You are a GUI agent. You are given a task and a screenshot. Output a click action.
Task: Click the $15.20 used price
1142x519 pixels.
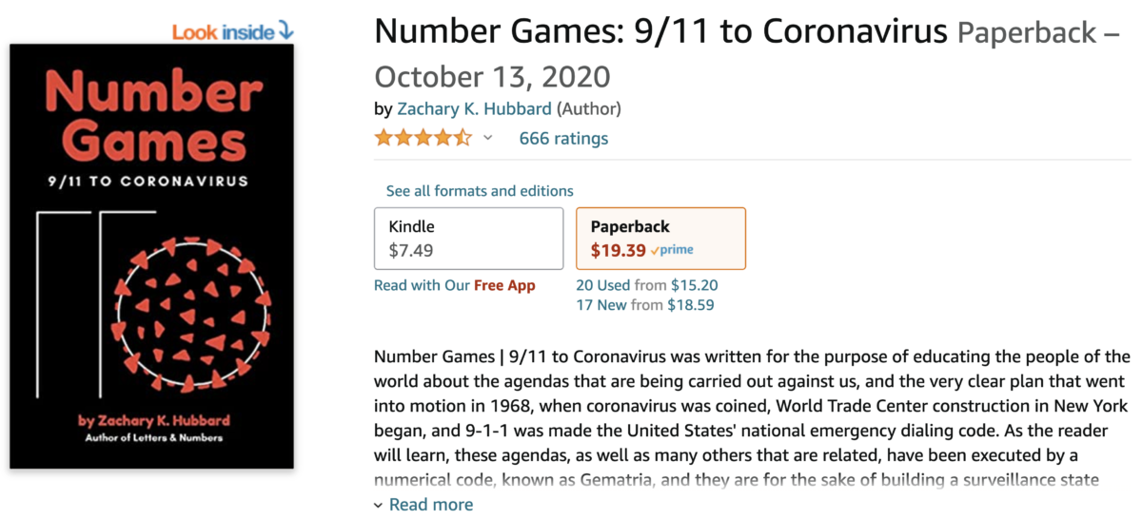pyautogui.click(x=695, y=285)
